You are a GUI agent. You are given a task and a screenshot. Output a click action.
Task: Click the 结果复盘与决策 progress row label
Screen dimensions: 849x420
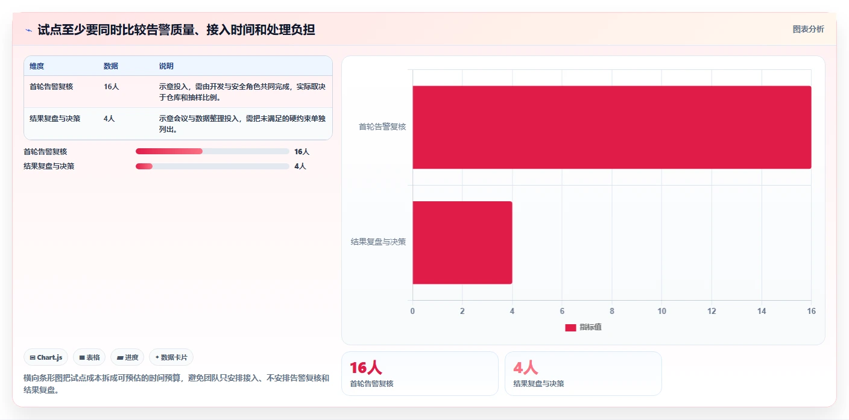click(49, 166)
